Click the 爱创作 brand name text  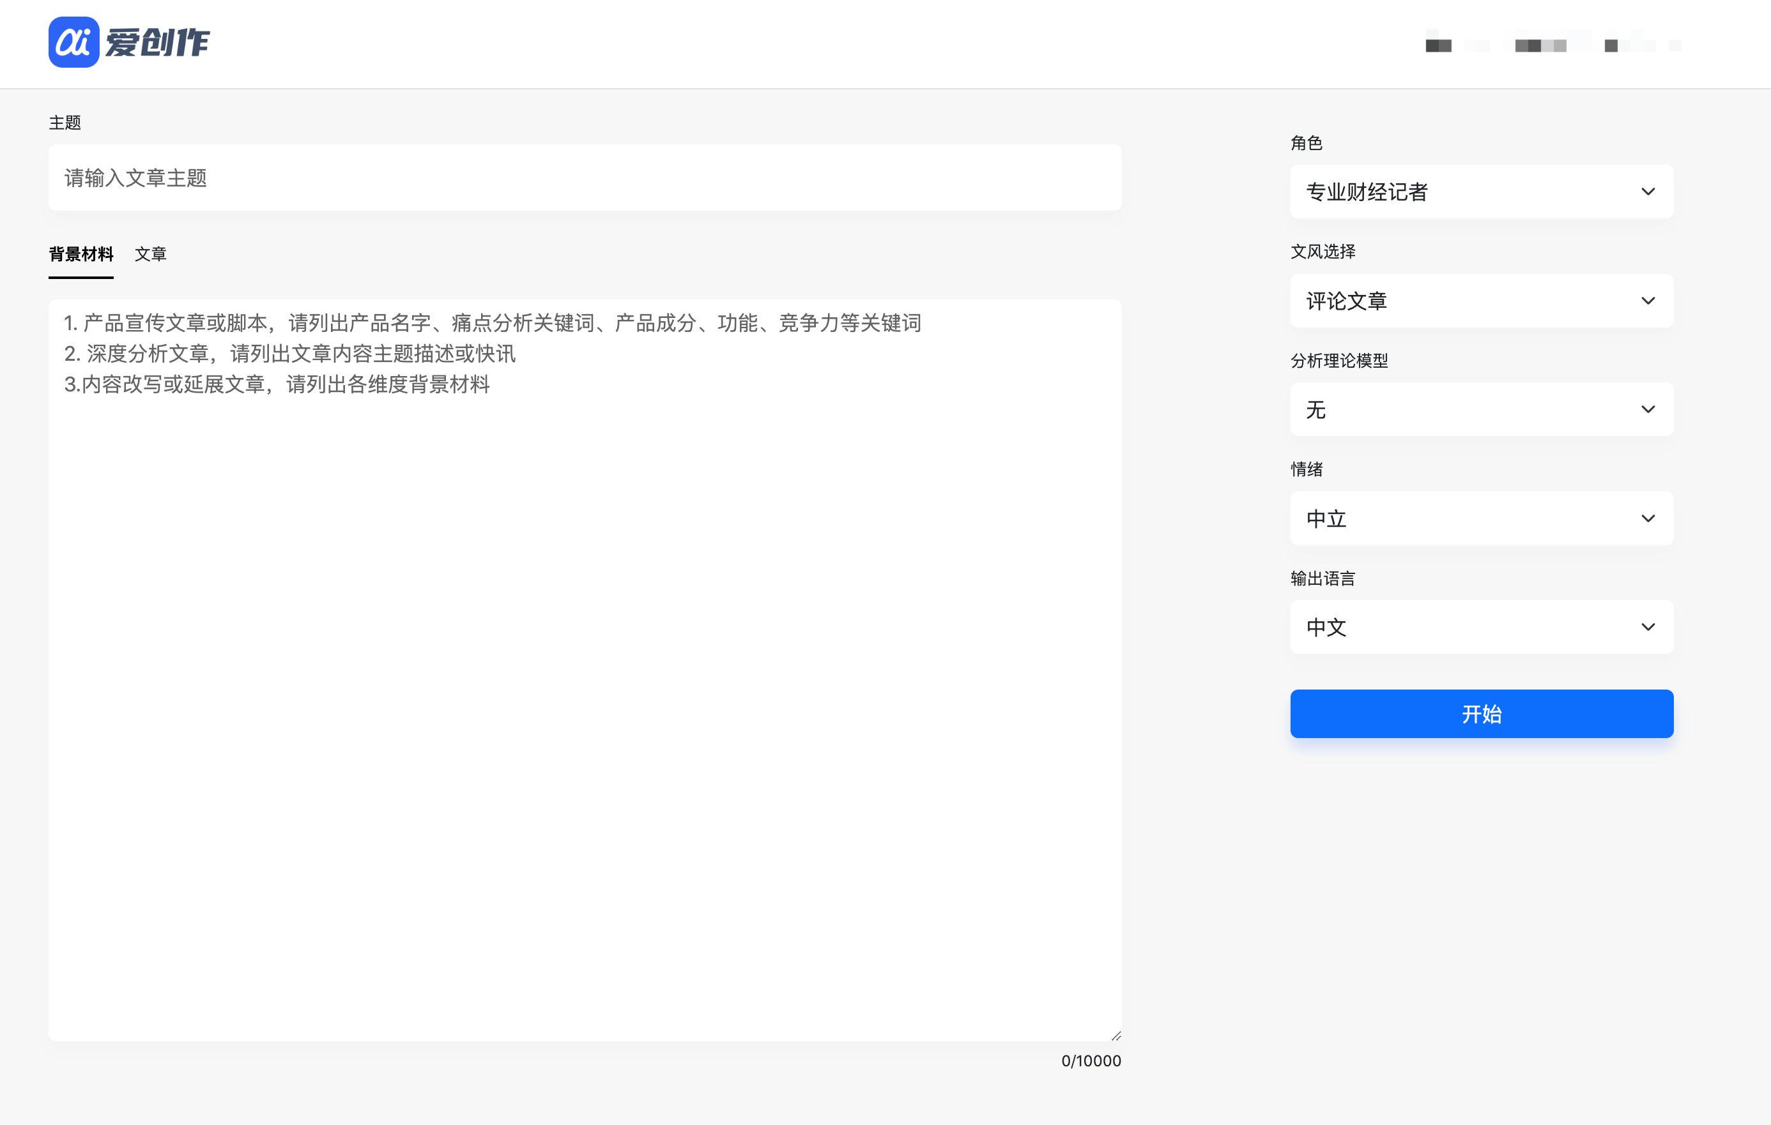pyautogui.click(x=157, y=43)
